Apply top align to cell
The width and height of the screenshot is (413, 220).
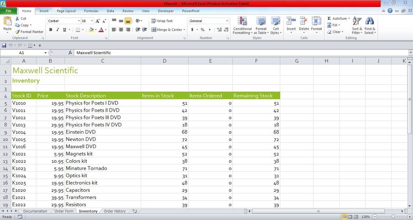click(114, 21)
